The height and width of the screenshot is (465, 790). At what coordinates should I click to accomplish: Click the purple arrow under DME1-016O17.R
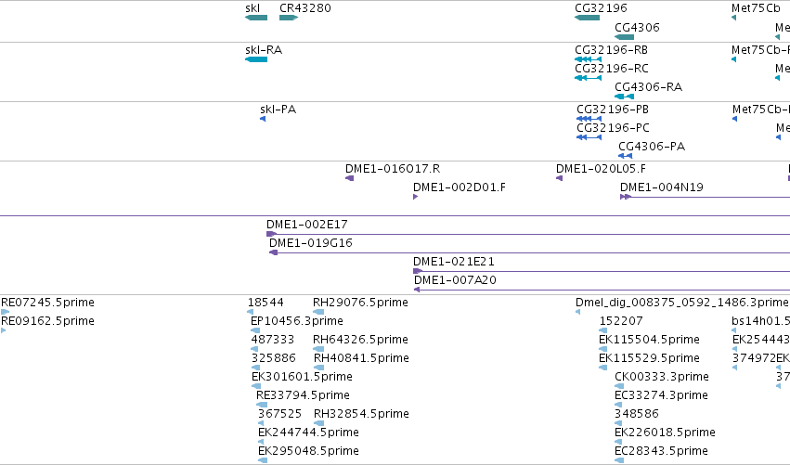tap(349, 178)
